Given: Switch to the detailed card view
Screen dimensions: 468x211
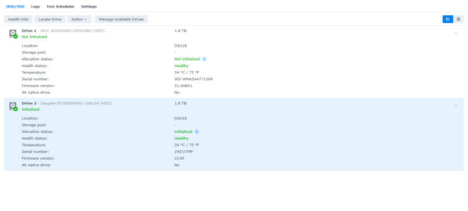Looking at the screenshot, I should point(448,19).
